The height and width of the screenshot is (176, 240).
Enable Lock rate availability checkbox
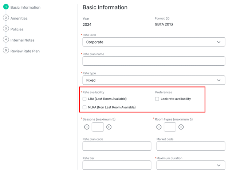click(x=157, y=99)
